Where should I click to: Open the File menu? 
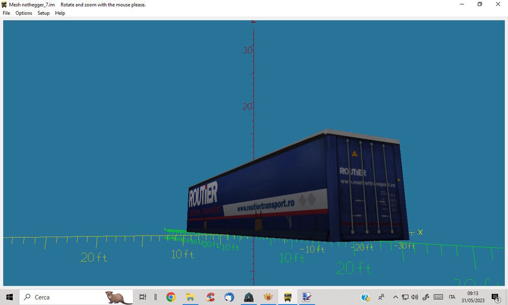point(6,13)
